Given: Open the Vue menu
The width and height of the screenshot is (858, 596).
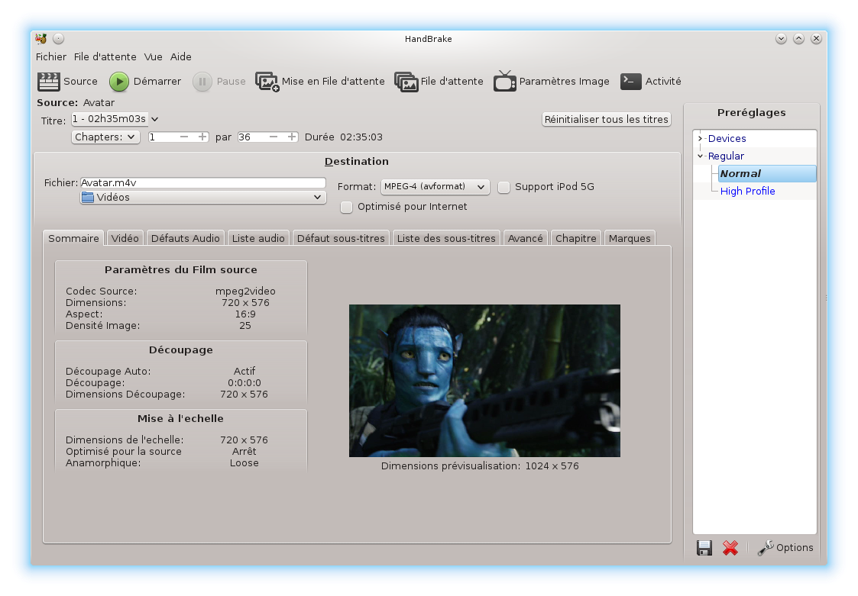Looking at the screenshot, I should [154, 57].
